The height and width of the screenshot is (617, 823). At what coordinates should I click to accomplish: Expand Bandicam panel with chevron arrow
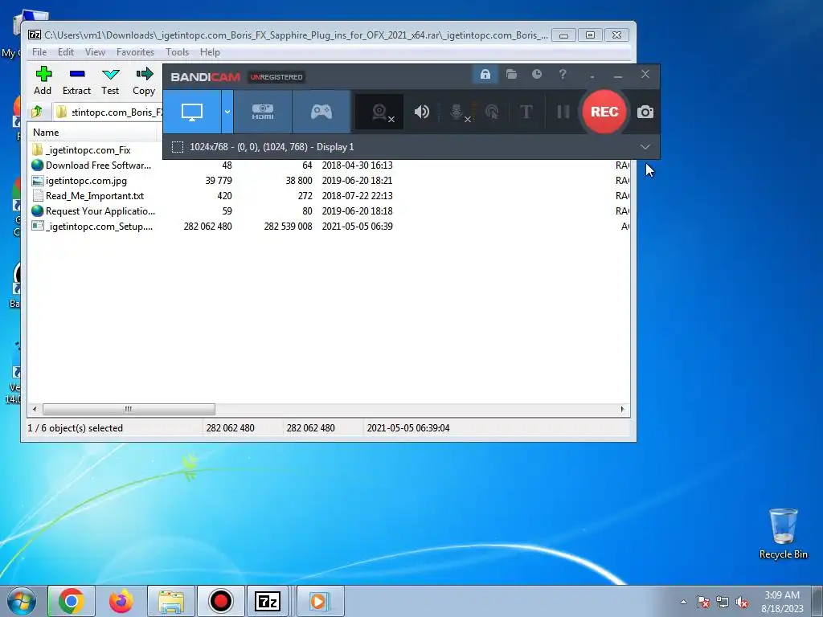point(645,147)
